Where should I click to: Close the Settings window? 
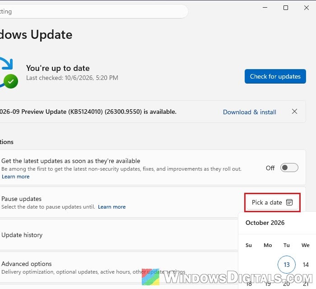pos(307,8)
